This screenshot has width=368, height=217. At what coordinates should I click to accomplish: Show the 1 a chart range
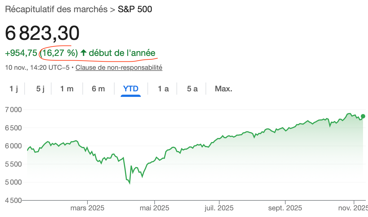pos(163,89)
